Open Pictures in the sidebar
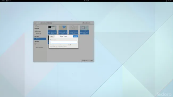The image size is (173, 97). pyautogui.click(x=40, y=39)
